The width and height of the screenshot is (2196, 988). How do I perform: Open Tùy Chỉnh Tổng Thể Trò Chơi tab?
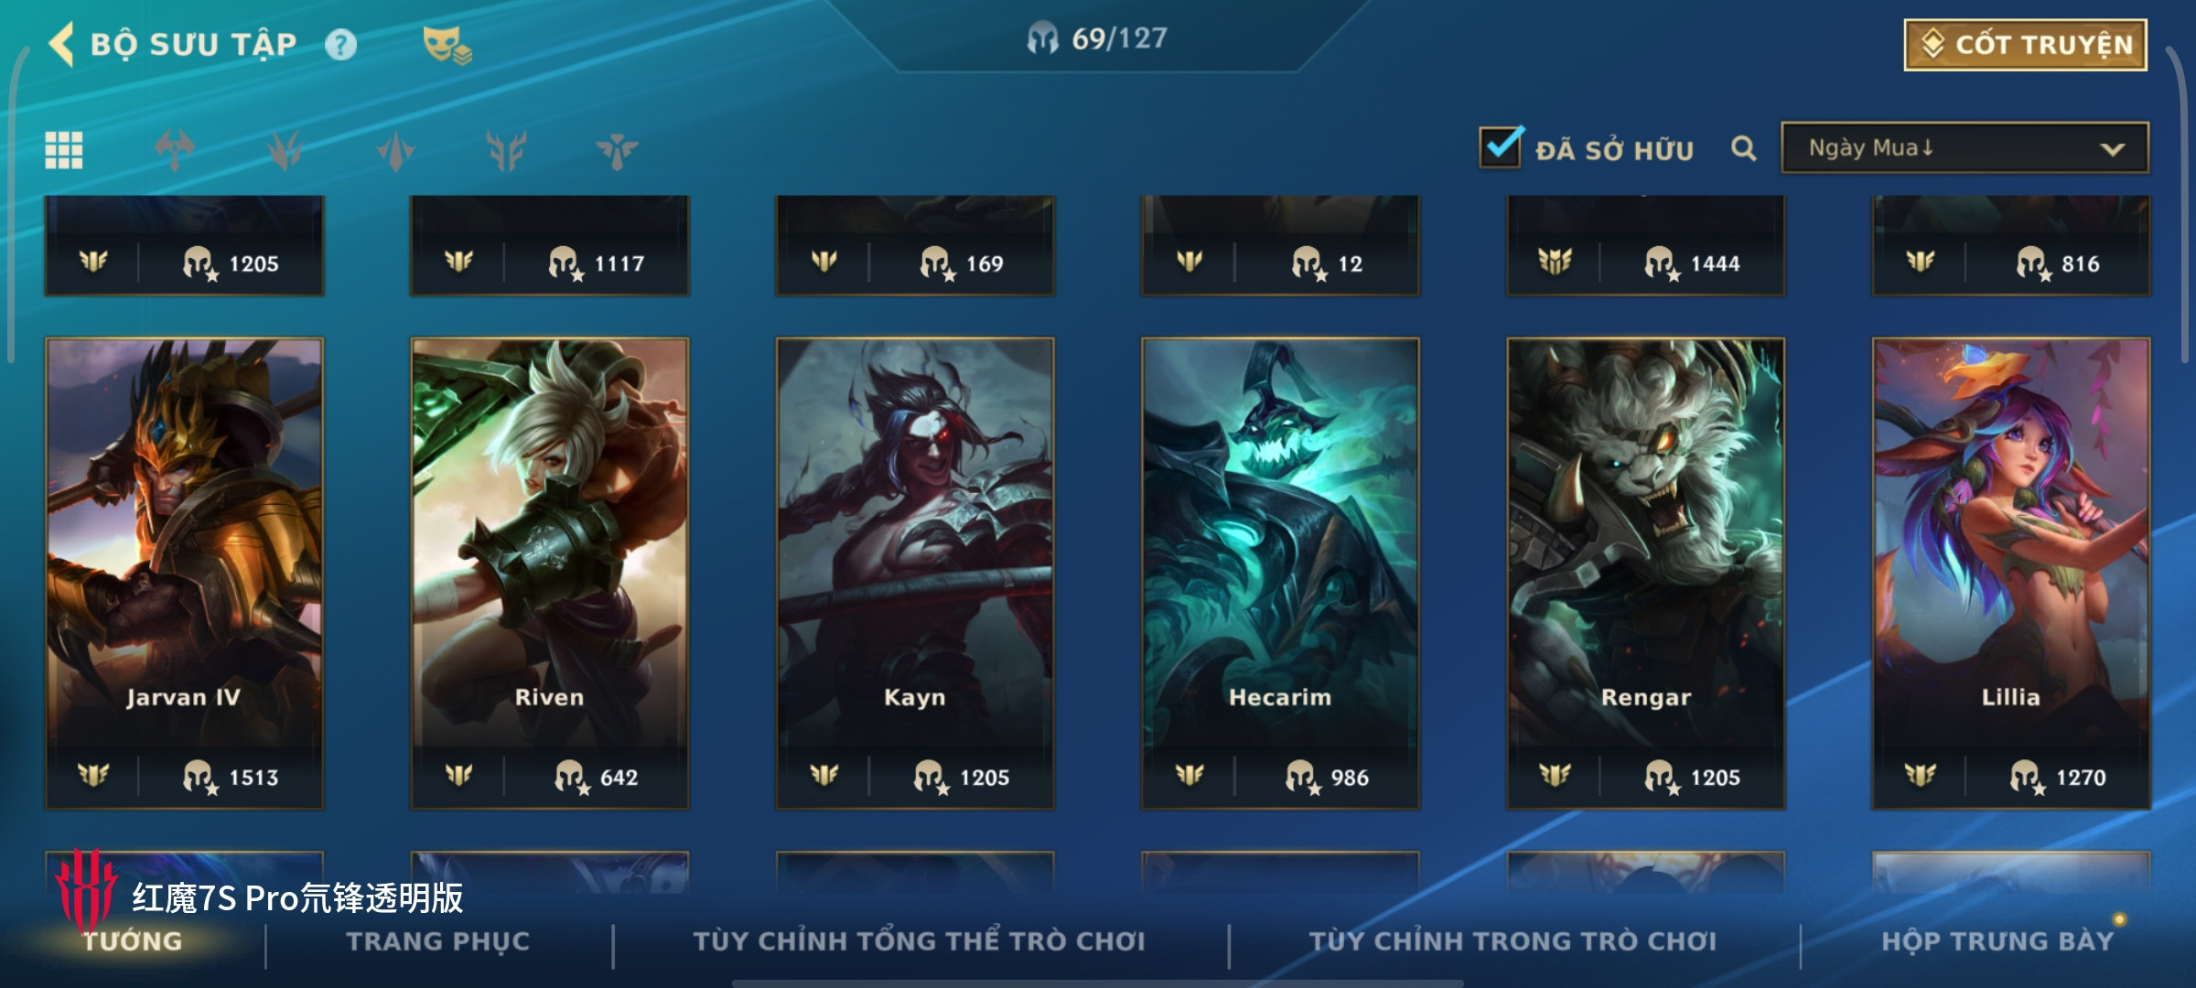point(919,941)
